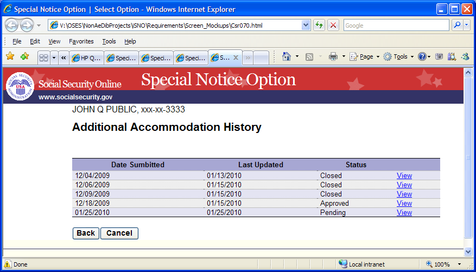Open the Help menu
The height and width of the screenshot is (272, 476).
[x=130, y=41]
